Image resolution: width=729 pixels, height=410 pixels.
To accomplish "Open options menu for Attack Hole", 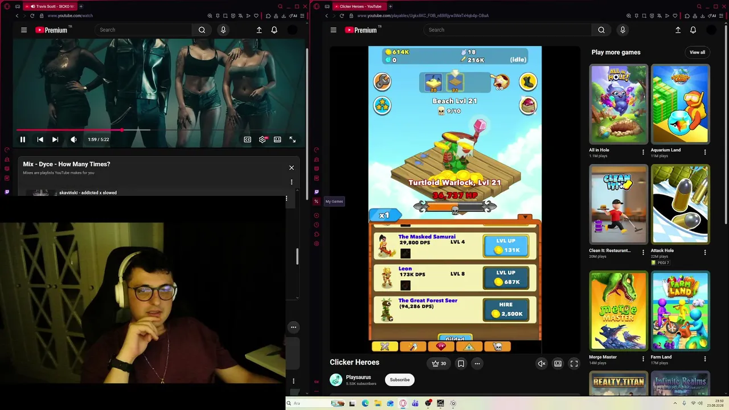I will [x=705, y=253].
